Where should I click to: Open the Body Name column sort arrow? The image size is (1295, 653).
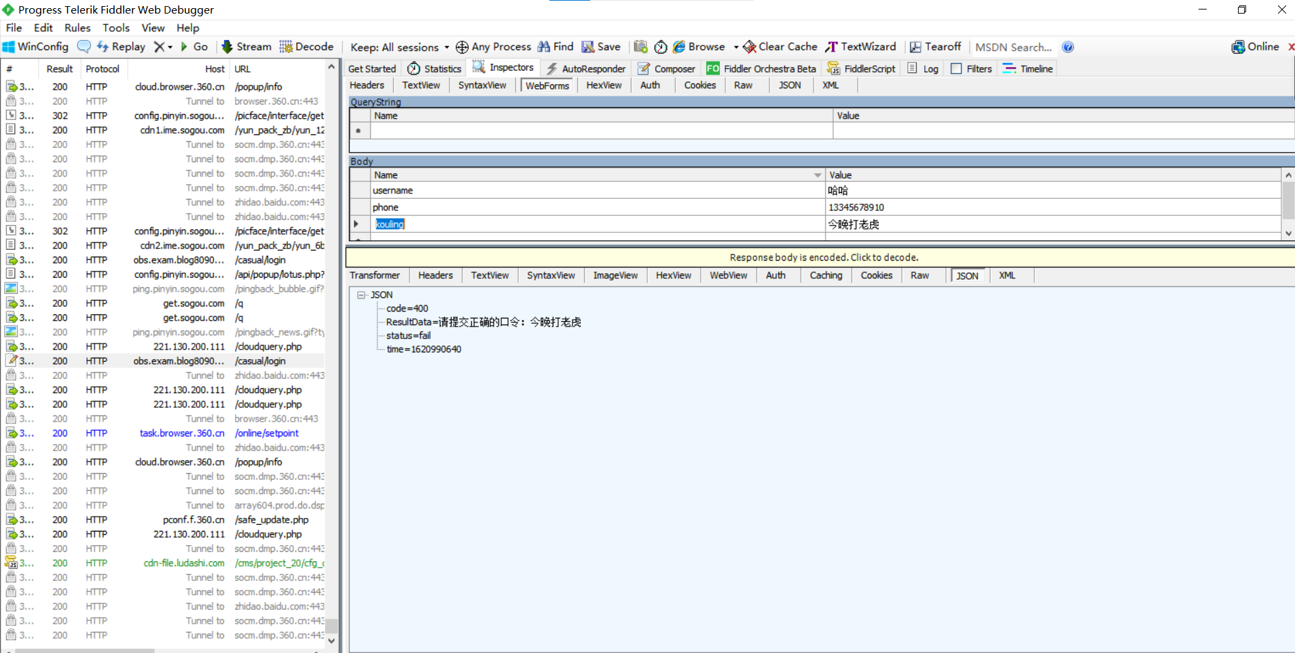point(818,175)
